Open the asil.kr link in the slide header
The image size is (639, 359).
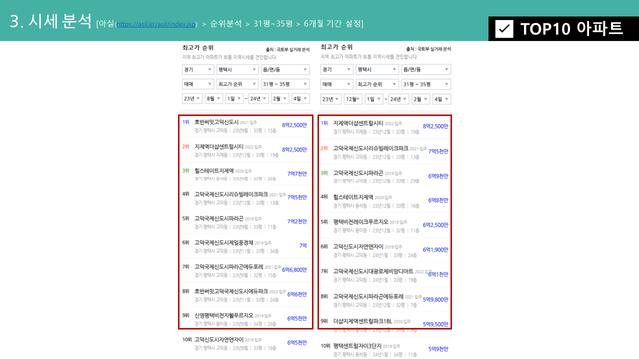[156, 24]
